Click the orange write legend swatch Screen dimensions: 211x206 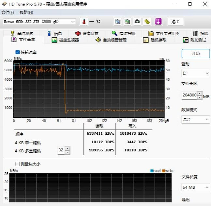[x=164, y=171]
